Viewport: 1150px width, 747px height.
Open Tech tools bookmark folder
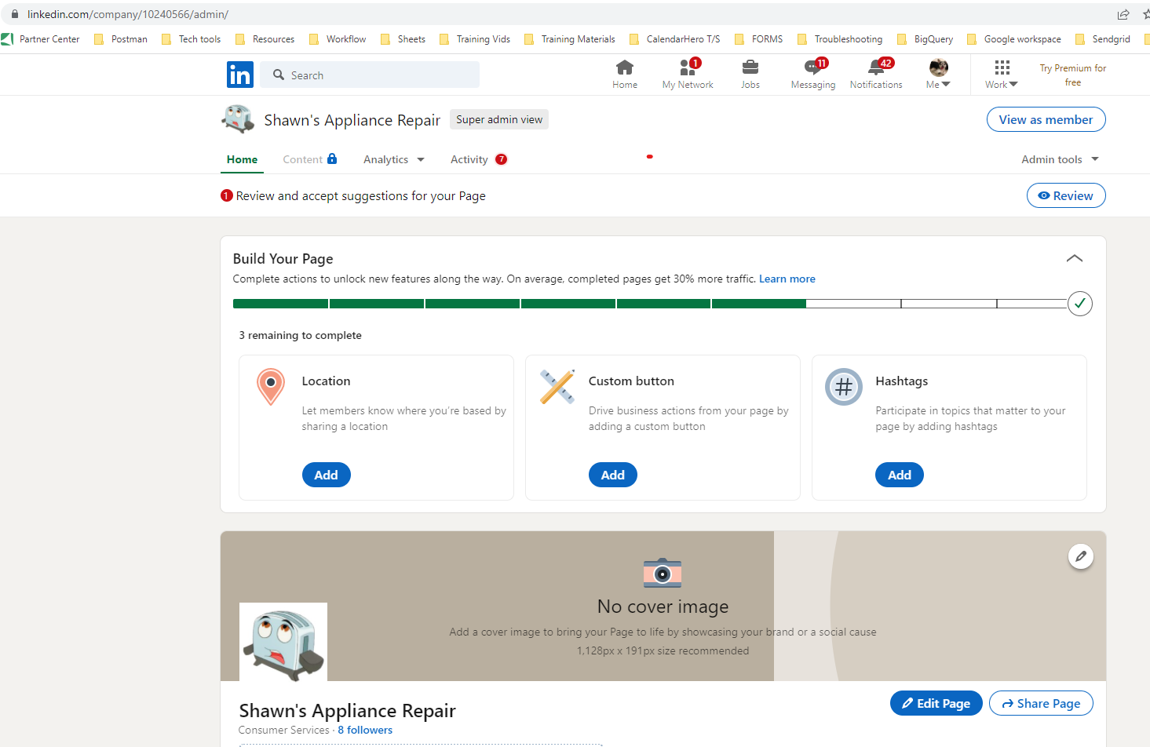tap(191, 39)
